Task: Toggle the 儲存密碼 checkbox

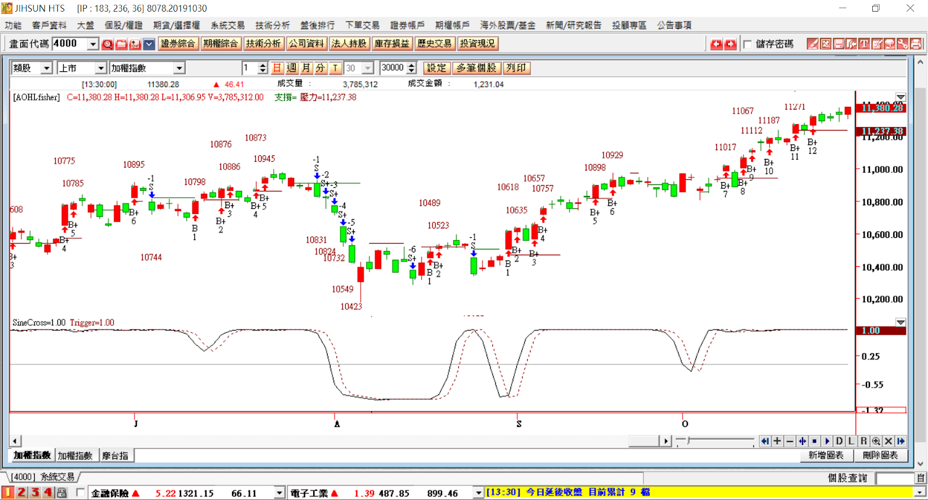Action: point(747,44)
